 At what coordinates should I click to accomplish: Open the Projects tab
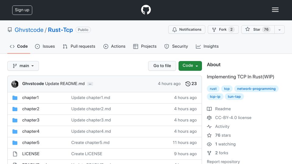[x=145, y=46]
